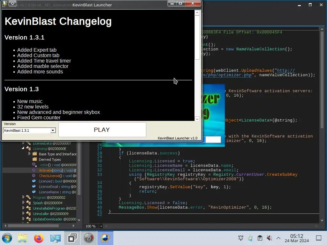Screen dimensions: 327x245
Task: Click the 100 % zoom value field
Action: point(92,226)
